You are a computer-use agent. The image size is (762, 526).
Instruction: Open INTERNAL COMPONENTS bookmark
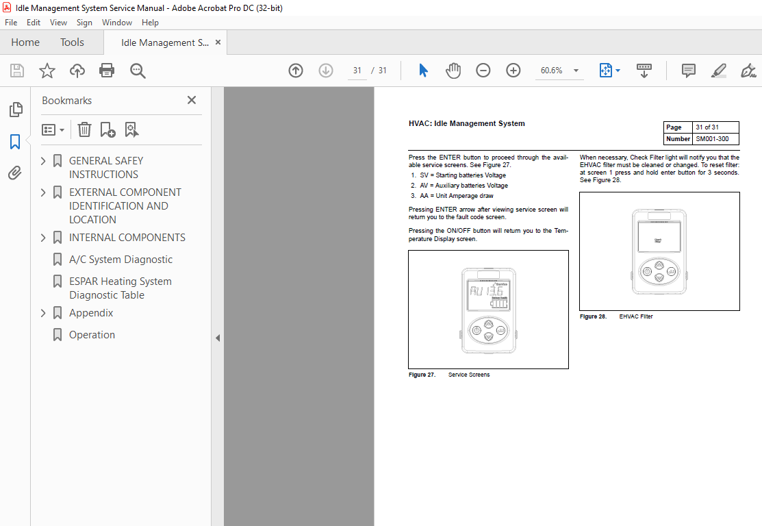tap(127, 238)
